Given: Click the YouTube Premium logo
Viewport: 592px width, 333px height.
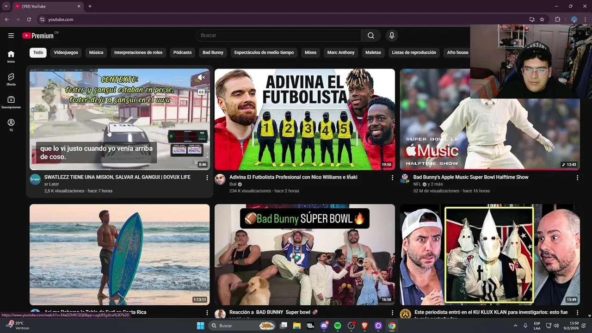Looking at the screenshot, I should tap(38, 36).
